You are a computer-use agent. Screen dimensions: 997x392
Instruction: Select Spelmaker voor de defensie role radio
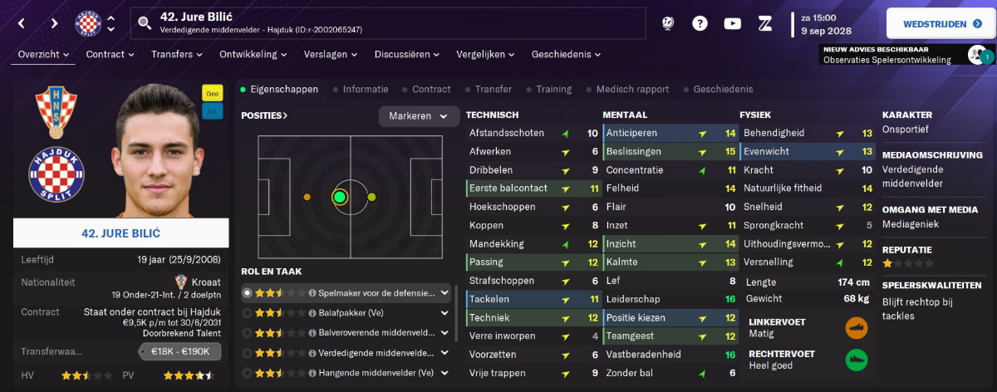coord(247,293)
